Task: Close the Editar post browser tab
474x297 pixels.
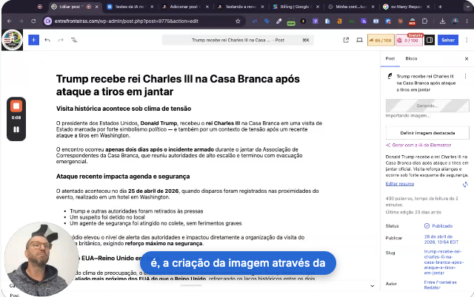Action: pyautogui.click(x=97, y=7)
